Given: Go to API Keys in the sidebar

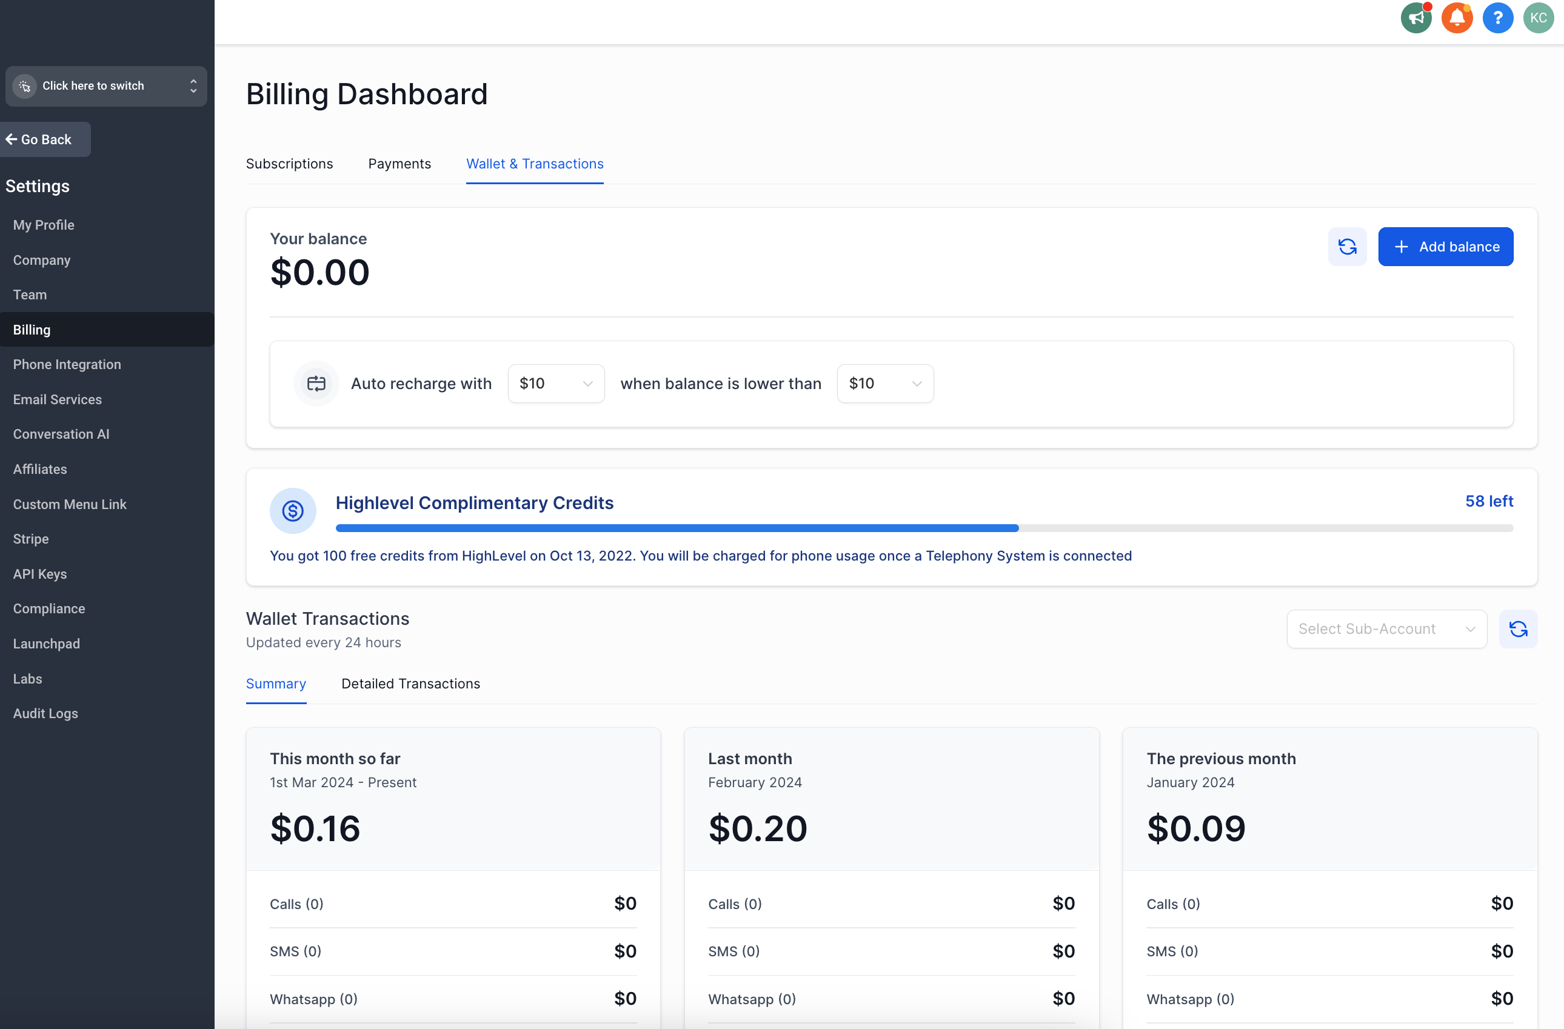Looking at the screenshot, I should [x=40, y=574].
